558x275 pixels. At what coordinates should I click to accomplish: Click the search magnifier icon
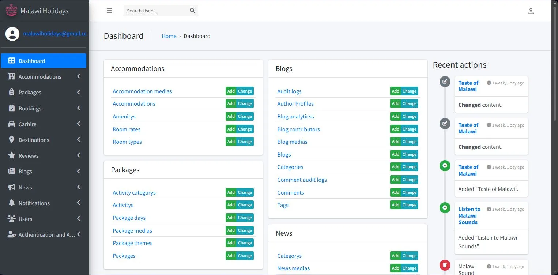click(192, 11)
